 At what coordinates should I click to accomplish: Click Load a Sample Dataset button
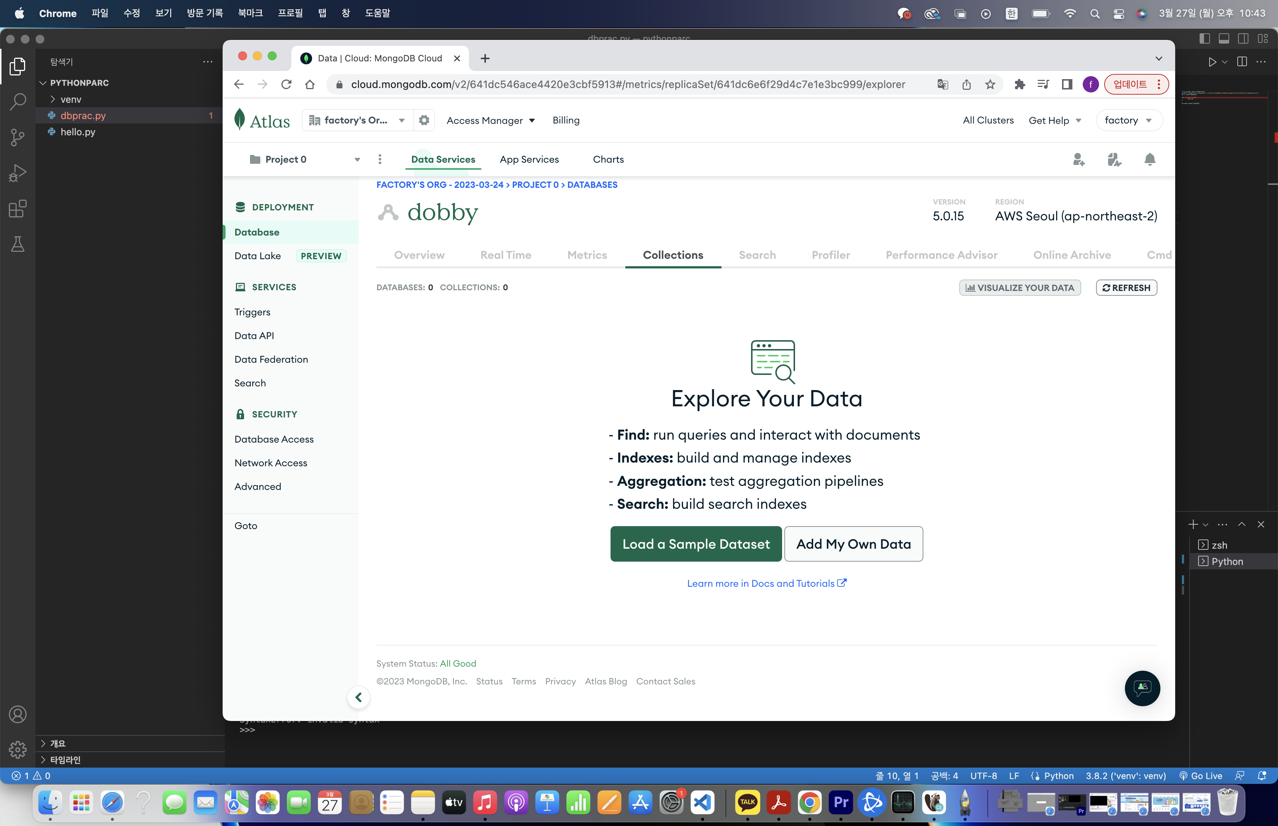point(696,544)
